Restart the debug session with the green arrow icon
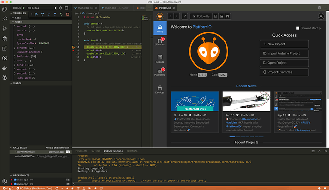This screenshot has width=329, height=190. (61, 14)
